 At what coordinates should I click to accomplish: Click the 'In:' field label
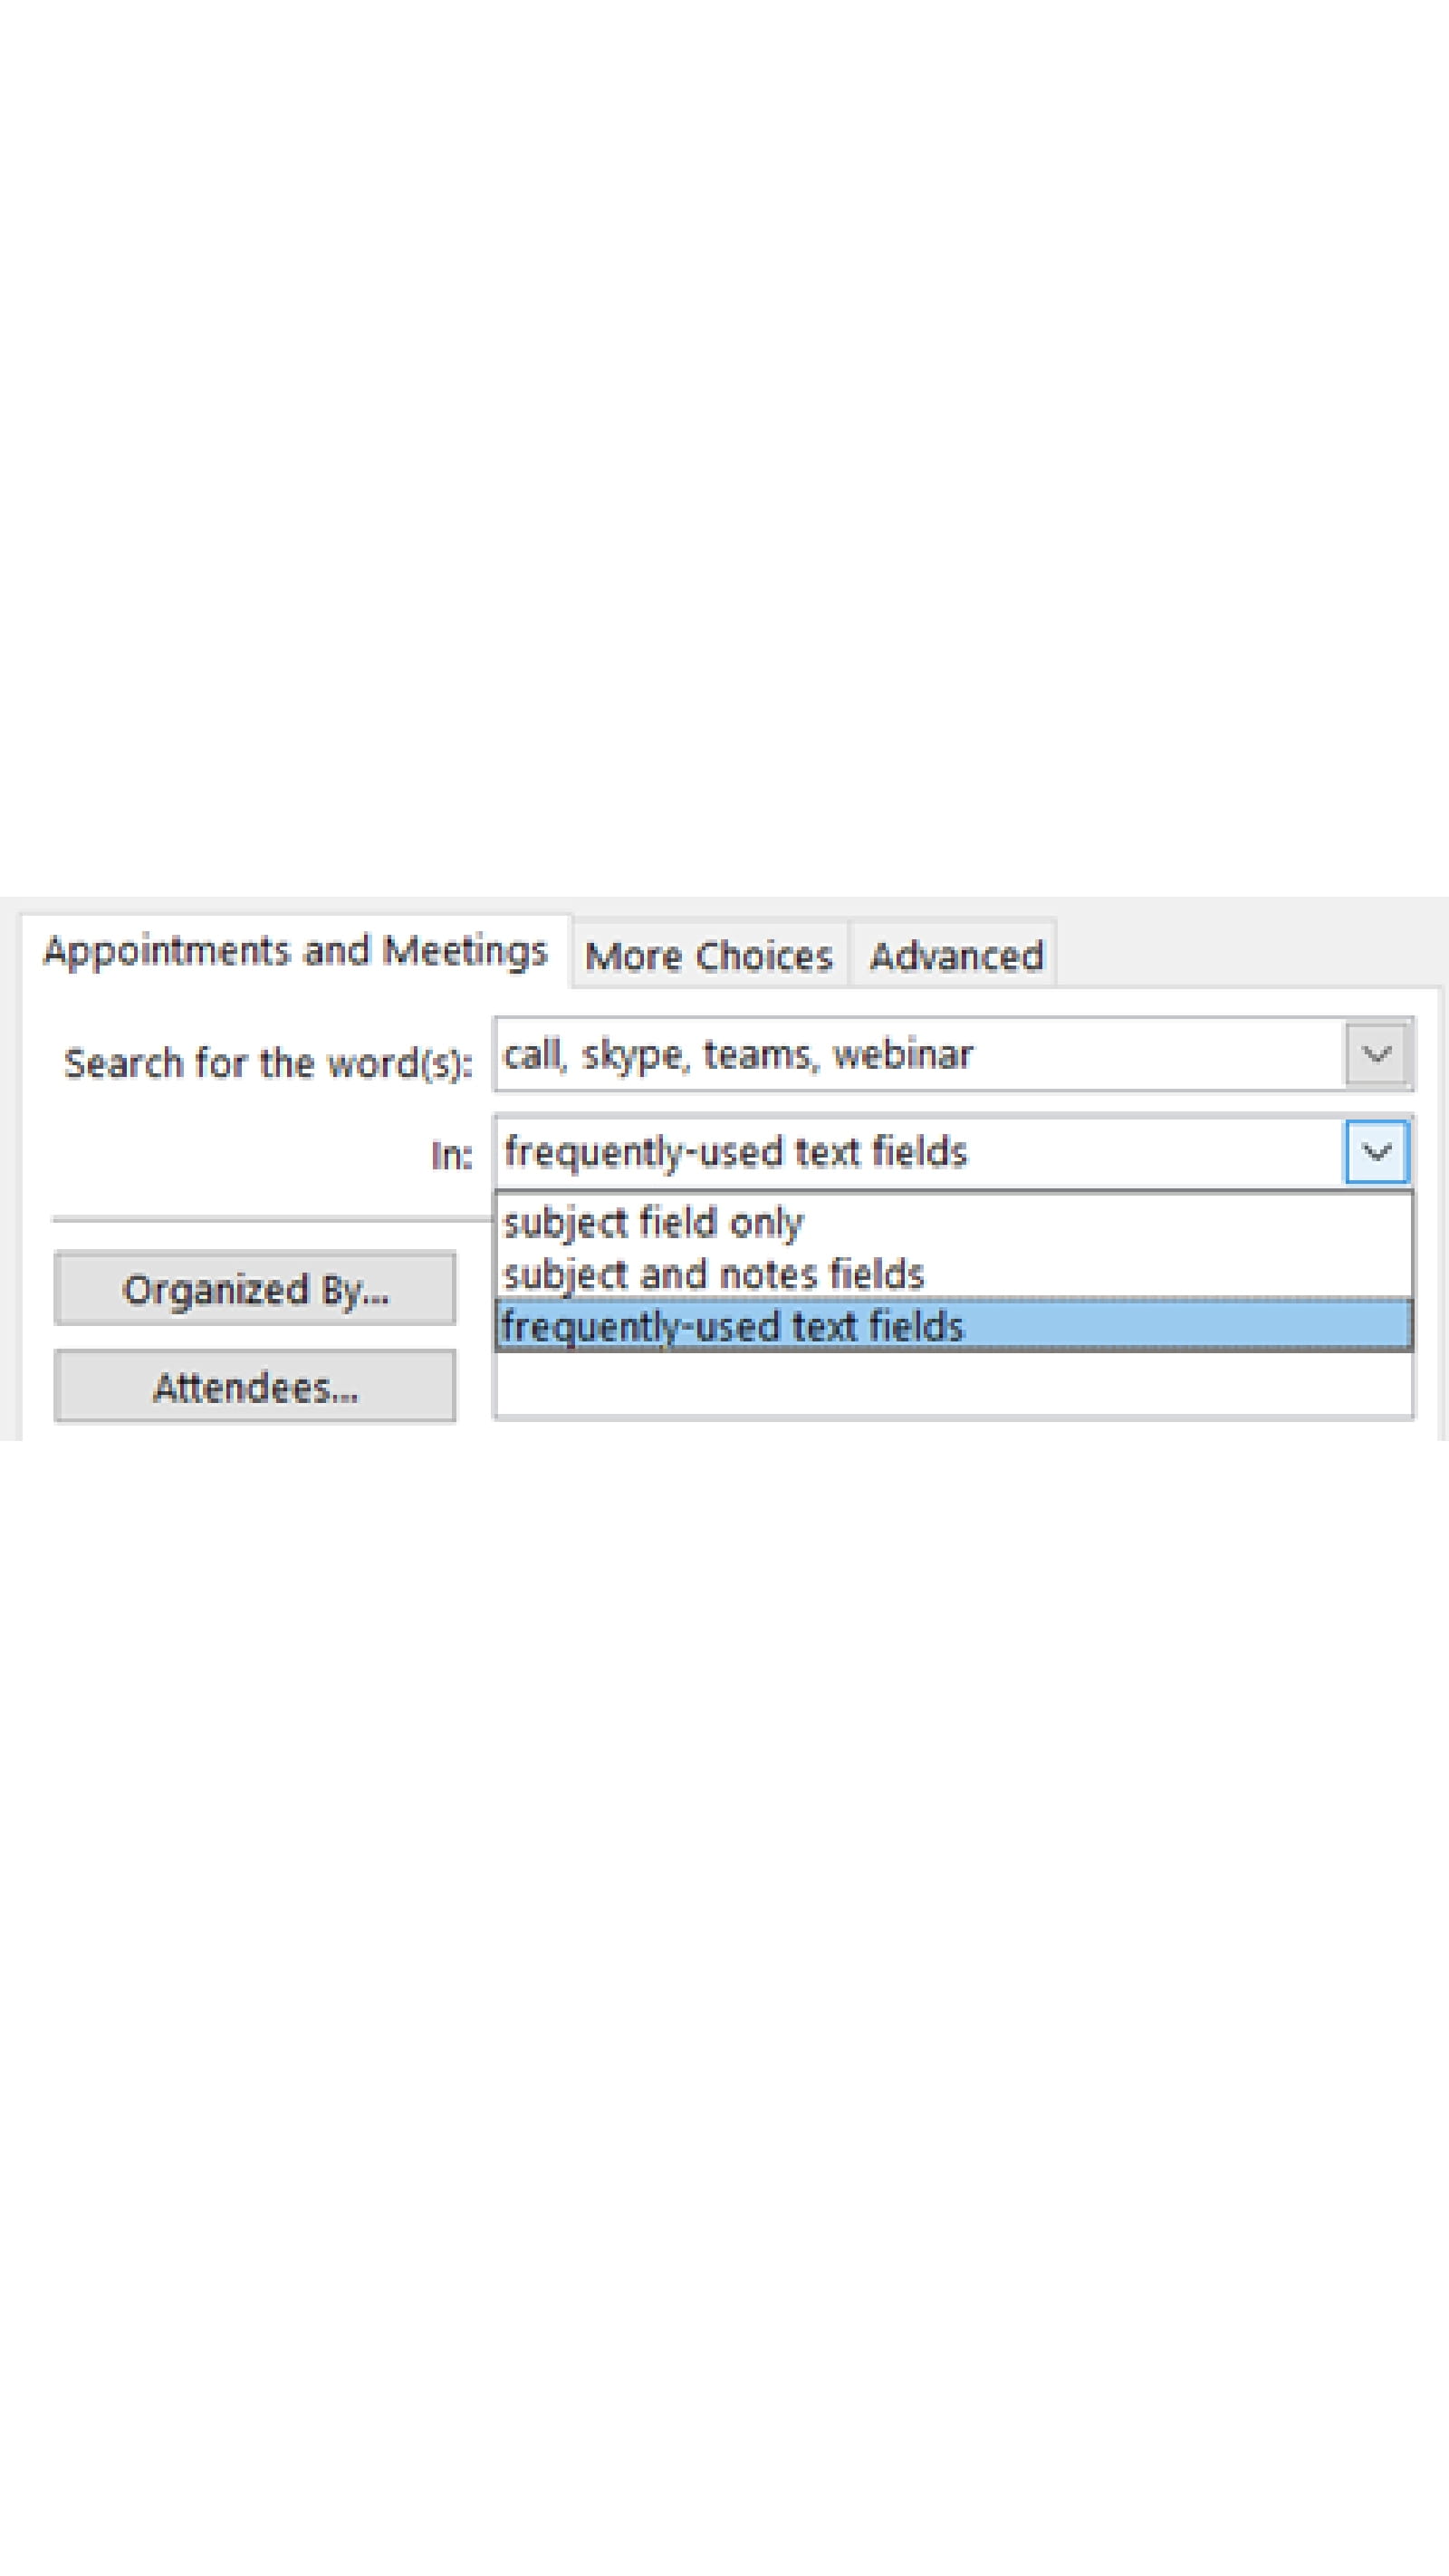coord(451,1156)
